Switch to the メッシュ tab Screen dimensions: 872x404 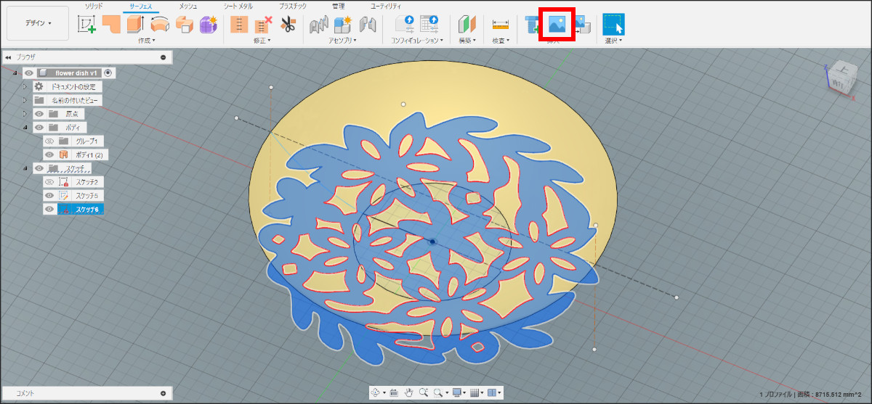click(187, 6)
